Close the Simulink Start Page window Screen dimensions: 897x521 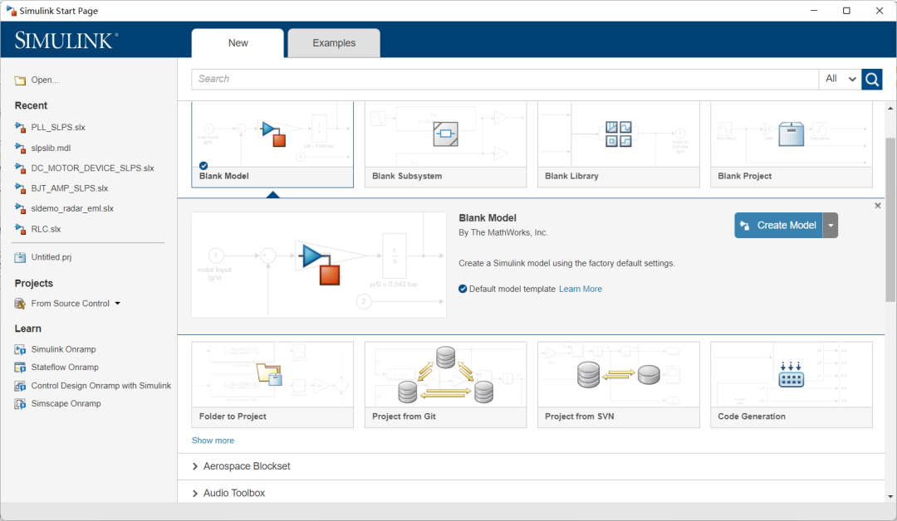(880, 11)
